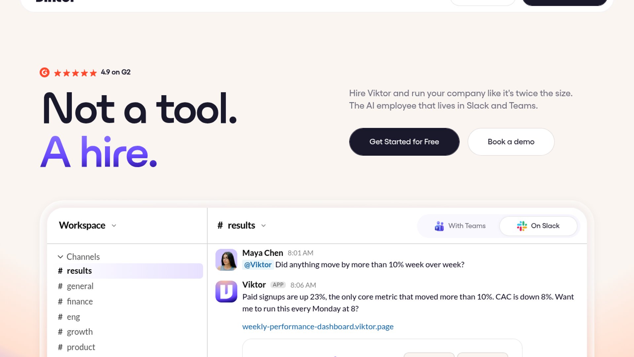Click the 'Not a tool.' headline
634x357 pixels.
pyautogui.click(x=140, y=108)
